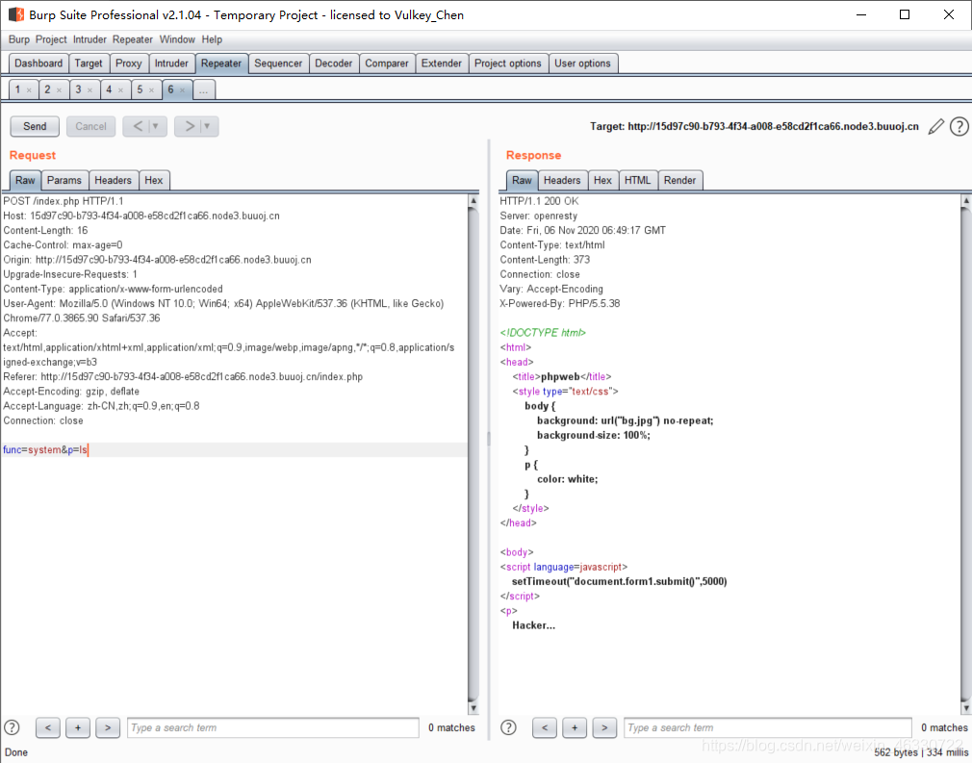Open the Help menu
Screen dimensions: 972x763
[212, 39]
